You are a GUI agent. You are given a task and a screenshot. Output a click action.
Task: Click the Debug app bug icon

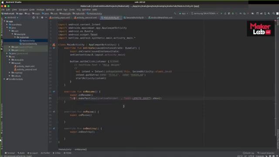pyautogui.click(x=233, y=14)
